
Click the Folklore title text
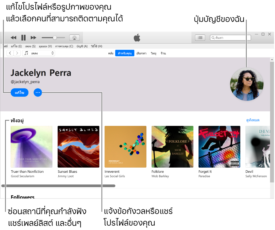pos(158,172)
